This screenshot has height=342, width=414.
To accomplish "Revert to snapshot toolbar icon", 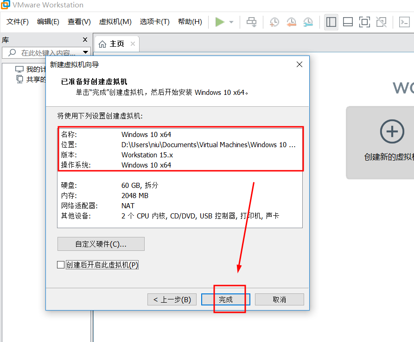I will [291, 22].
